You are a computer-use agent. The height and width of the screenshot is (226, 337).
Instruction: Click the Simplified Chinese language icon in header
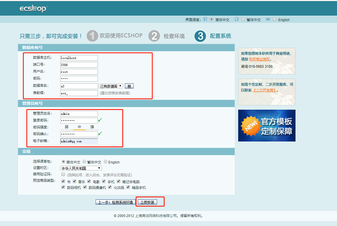(205, 19)
